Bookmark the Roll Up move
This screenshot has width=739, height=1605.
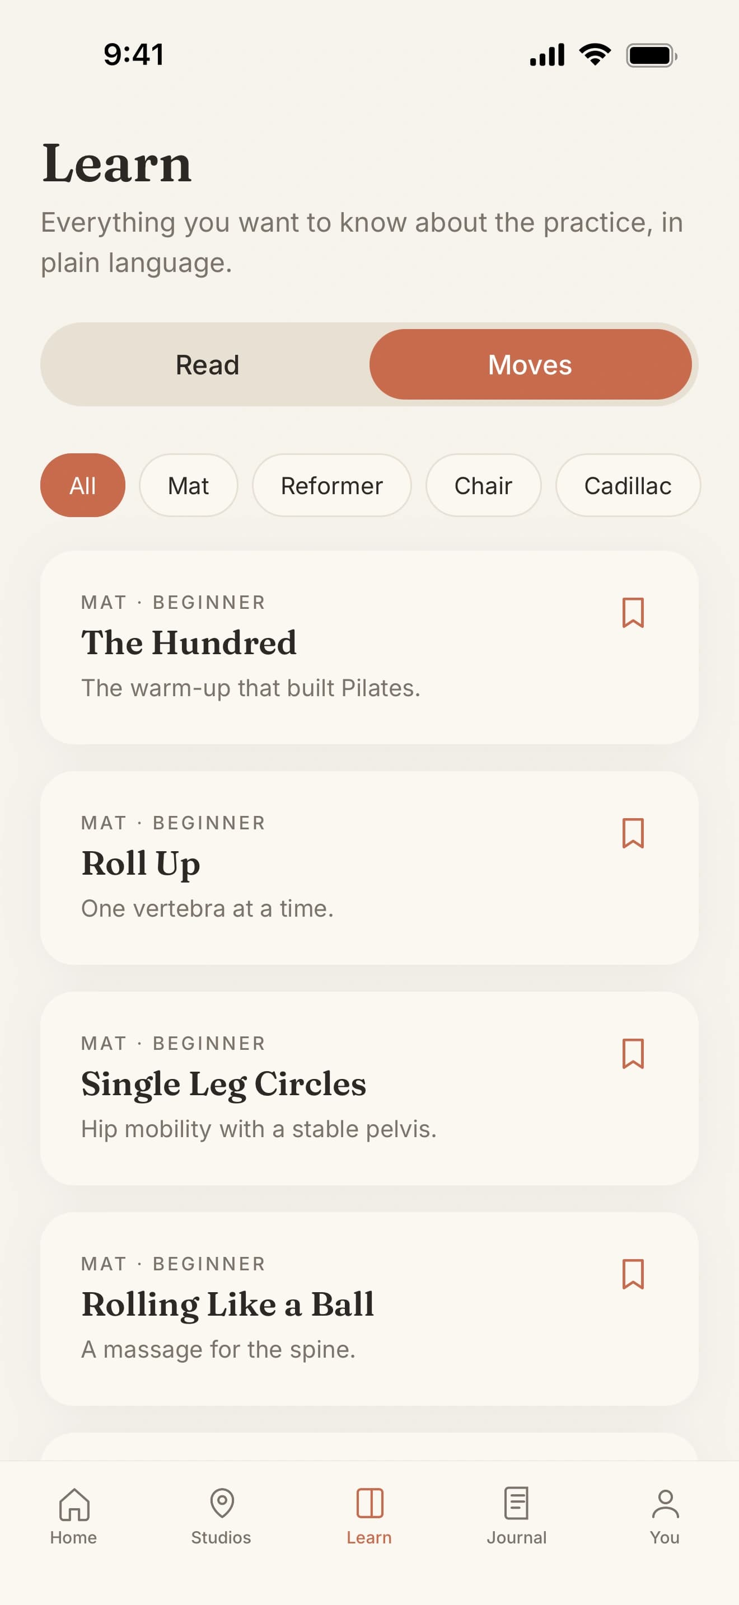click(633, 833)
